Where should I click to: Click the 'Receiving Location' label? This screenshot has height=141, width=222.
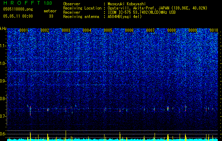[82, 8]
